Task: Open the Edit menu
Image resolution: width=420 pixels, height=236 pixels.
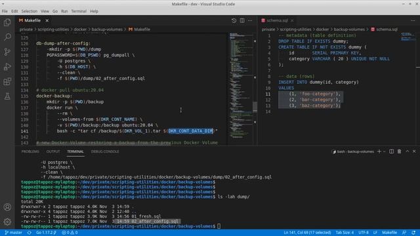Action: tap(14, 11)
